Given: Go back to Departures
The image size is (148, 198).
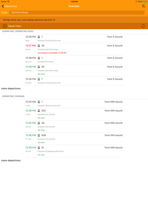Looking at the screenshot, I should click(x=9, y=6).
